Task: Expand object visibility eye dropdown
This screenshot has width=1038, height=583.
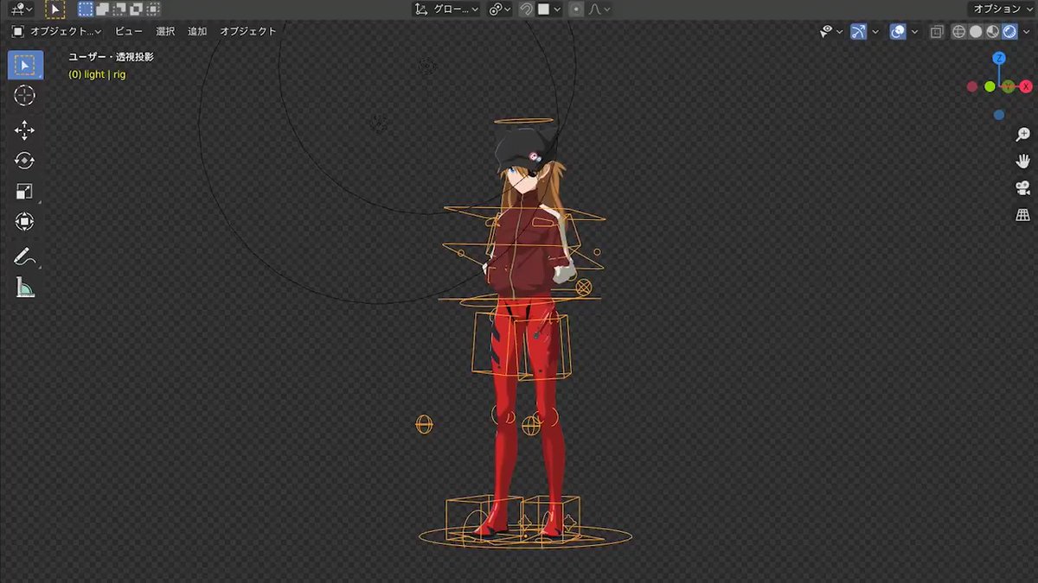Action: pyautogui.click(x=831, y=32)
